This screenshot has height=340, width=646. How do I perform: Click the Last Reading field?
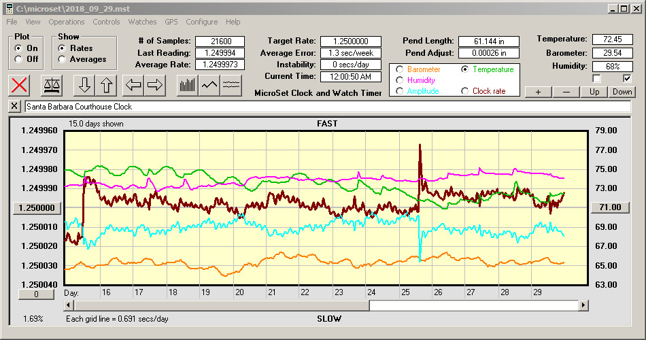click(x=220, y=53)
